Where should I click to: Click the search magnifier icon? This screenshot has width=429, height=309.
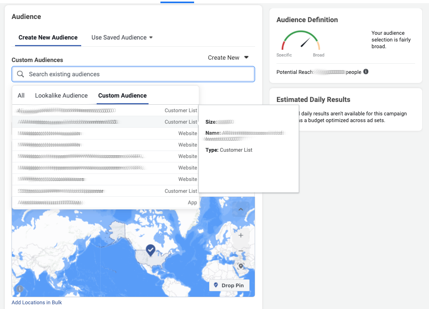(x=21, y=74)
